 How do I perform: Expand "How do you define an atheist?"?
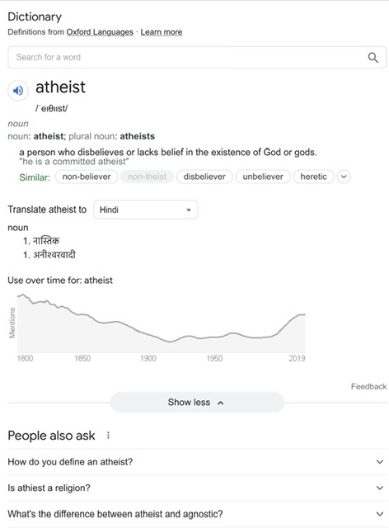pyautogui.click(x=197, y=462)
